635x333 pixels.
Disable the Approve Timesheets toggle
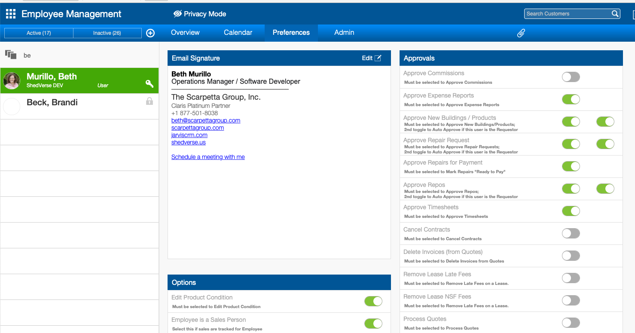(571, 211)
